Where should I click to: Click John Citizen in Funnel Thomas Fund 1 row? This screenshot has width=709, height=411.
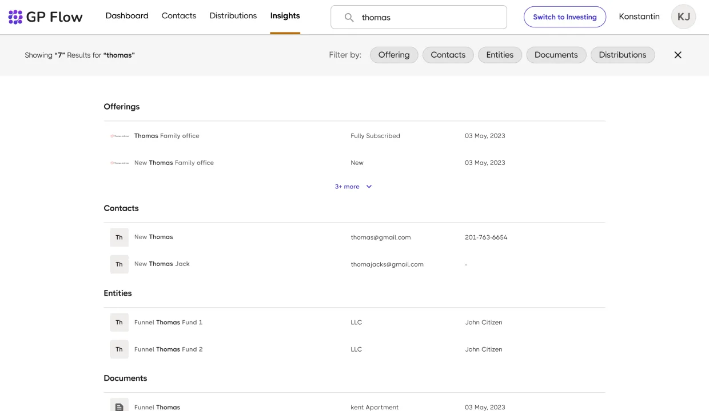tap(484, 323)
